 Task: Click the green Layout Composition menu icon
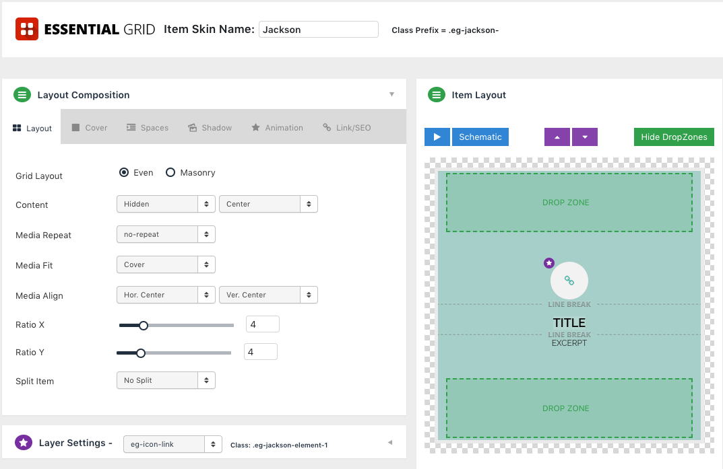tap(22, 95)
